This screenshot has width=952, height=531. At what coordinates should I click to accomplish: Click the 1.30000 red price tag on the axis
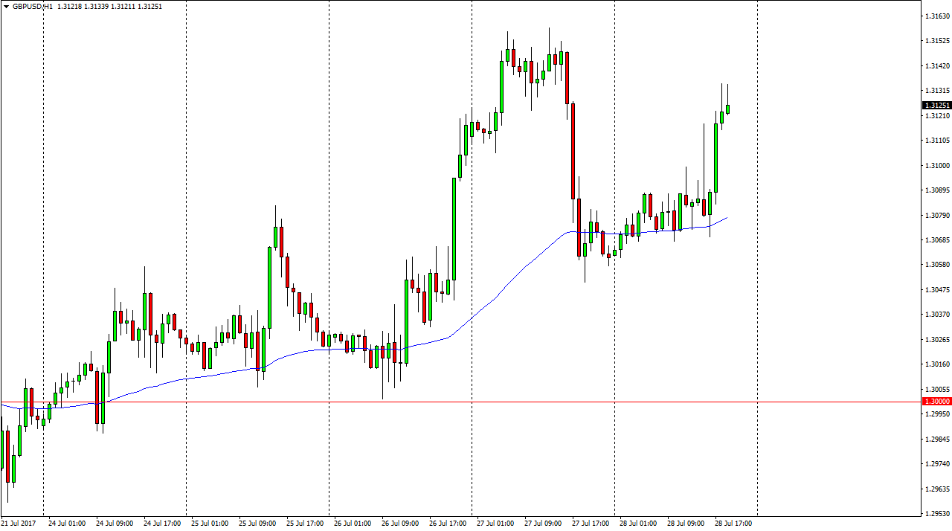936,402
